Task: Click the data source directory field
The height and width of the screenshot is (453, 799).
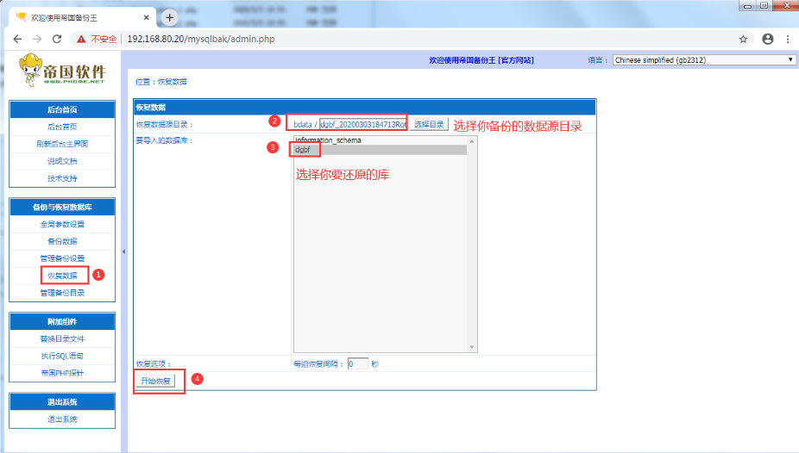Action: coord(362,124)
